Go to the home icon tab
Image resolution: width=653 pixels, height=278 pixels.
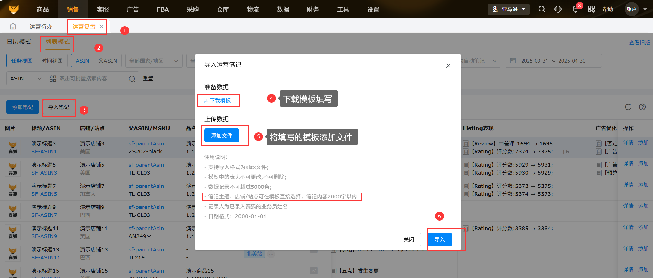coord(13,27)
